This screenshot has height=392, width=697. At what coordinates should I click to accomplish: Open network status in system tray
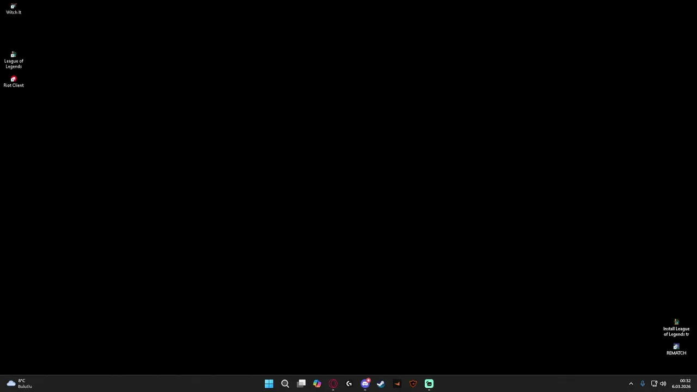tap(654, 384)
